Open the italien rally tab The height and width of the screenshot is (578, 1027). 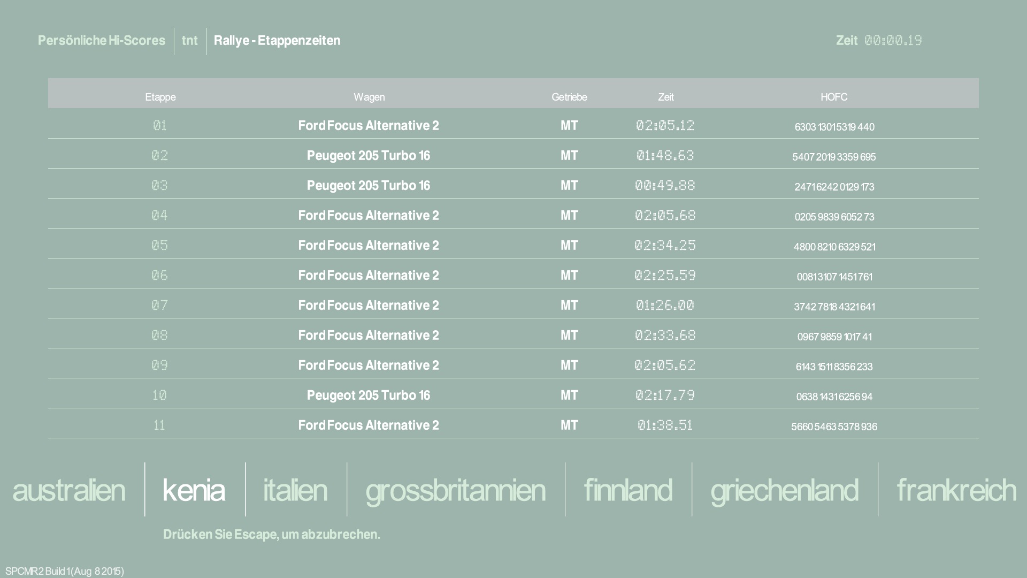pyautogui.click(x=295, y=490)
